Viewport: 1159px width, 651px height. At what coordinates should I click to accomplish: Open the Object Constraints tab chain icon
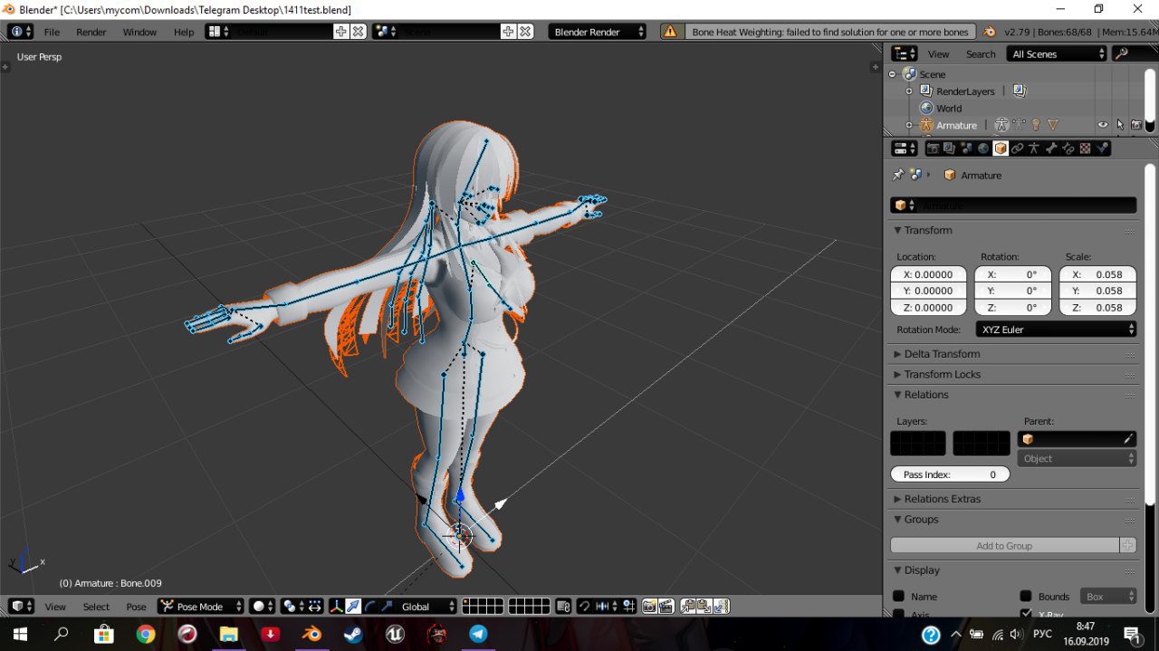tap(1017, 148)
